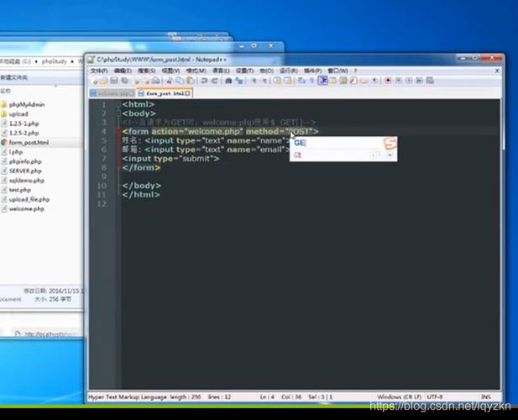Viewport: 518px width, 420px height.
Task: Toggle INS insert mode in status bar
Action: 485,396
